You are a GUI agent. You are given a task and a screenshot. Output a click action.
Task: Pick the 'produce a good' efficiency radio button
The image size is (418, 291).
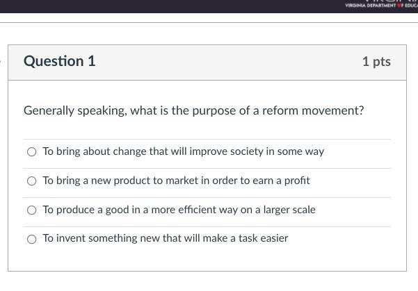click(32, 210)
